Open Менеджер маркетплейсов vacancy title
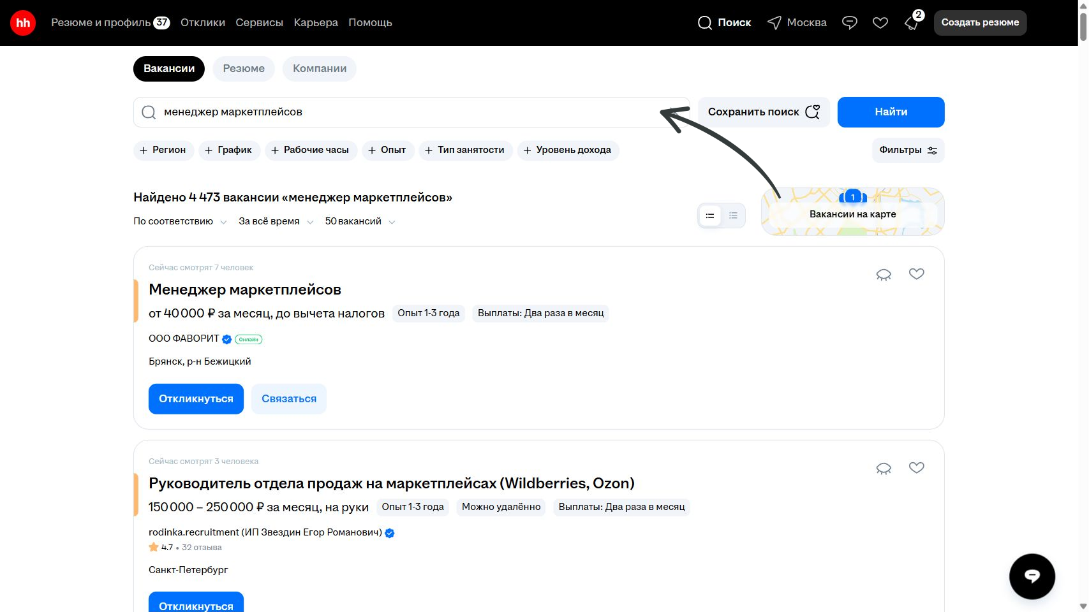 (245, 289)
